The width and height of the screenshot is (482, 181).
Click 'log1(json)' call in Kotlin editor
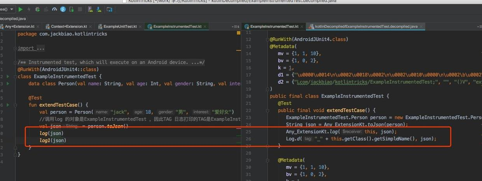[53, 140]
